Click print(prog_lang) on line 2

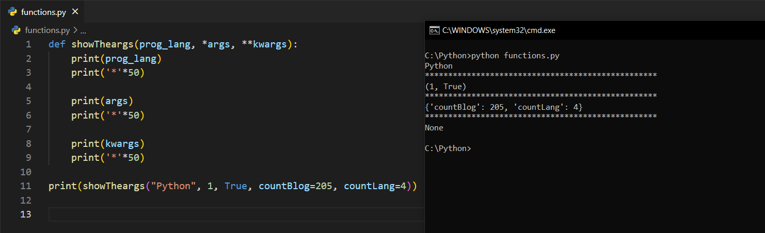coord(117,58)
